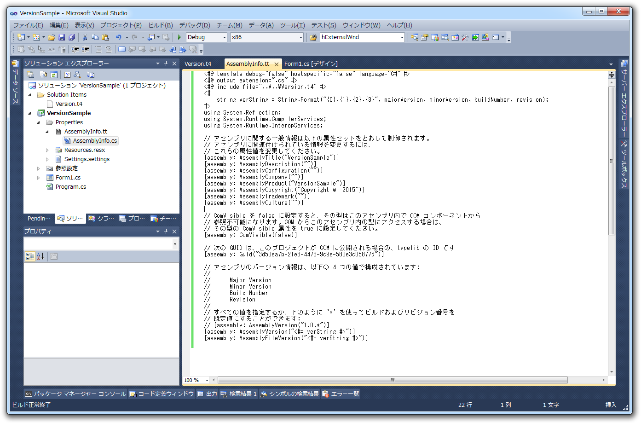Open the 検索結果 1 panel
641x423 pixels.
coord(238,394)
